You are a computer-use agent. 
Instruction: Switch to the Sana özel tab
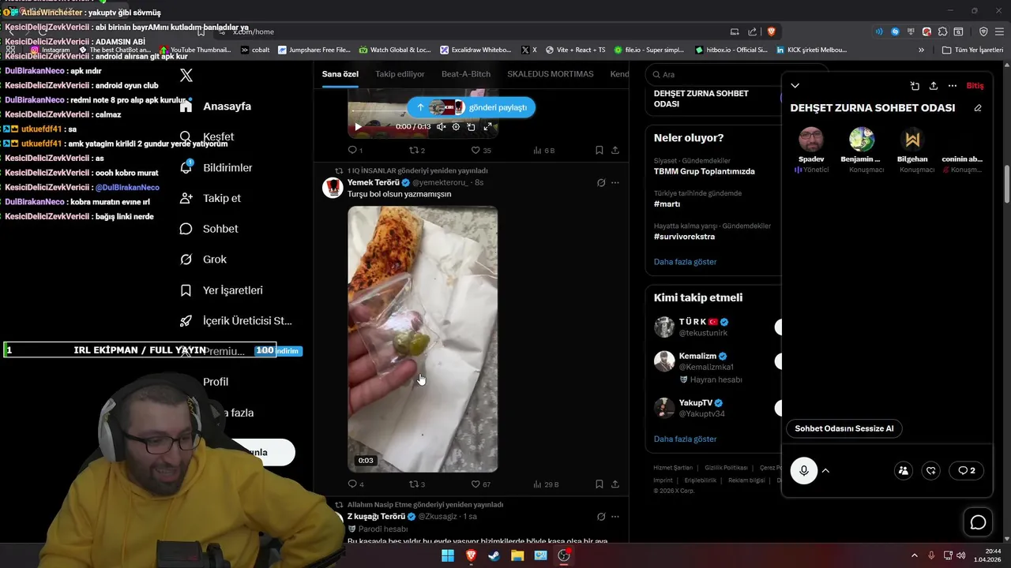pos(340,74)
